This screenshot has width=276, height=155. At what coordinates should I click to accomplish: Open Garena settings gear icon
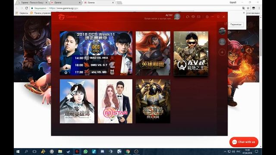coord(207,17)
